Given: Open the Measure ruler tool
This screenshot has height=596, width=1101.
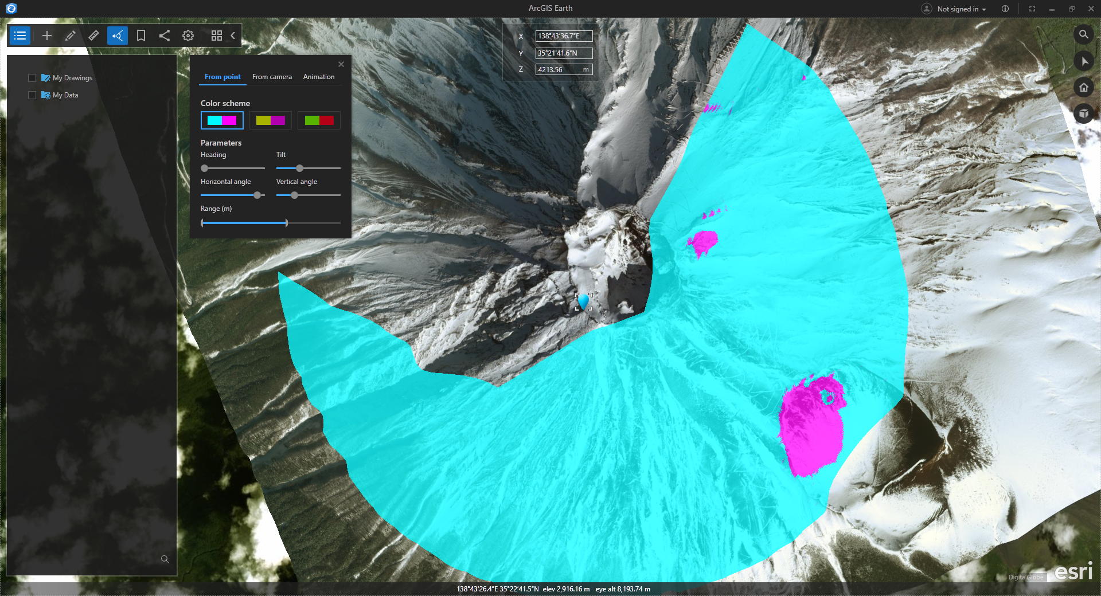Looking at the screenshot, I should click(x=93, y=36).
